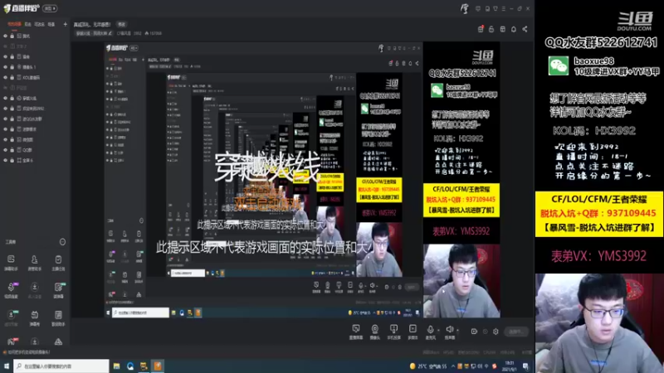Start recording with the record icon
This screenshot has width=664, height=373.
[474, 331]
